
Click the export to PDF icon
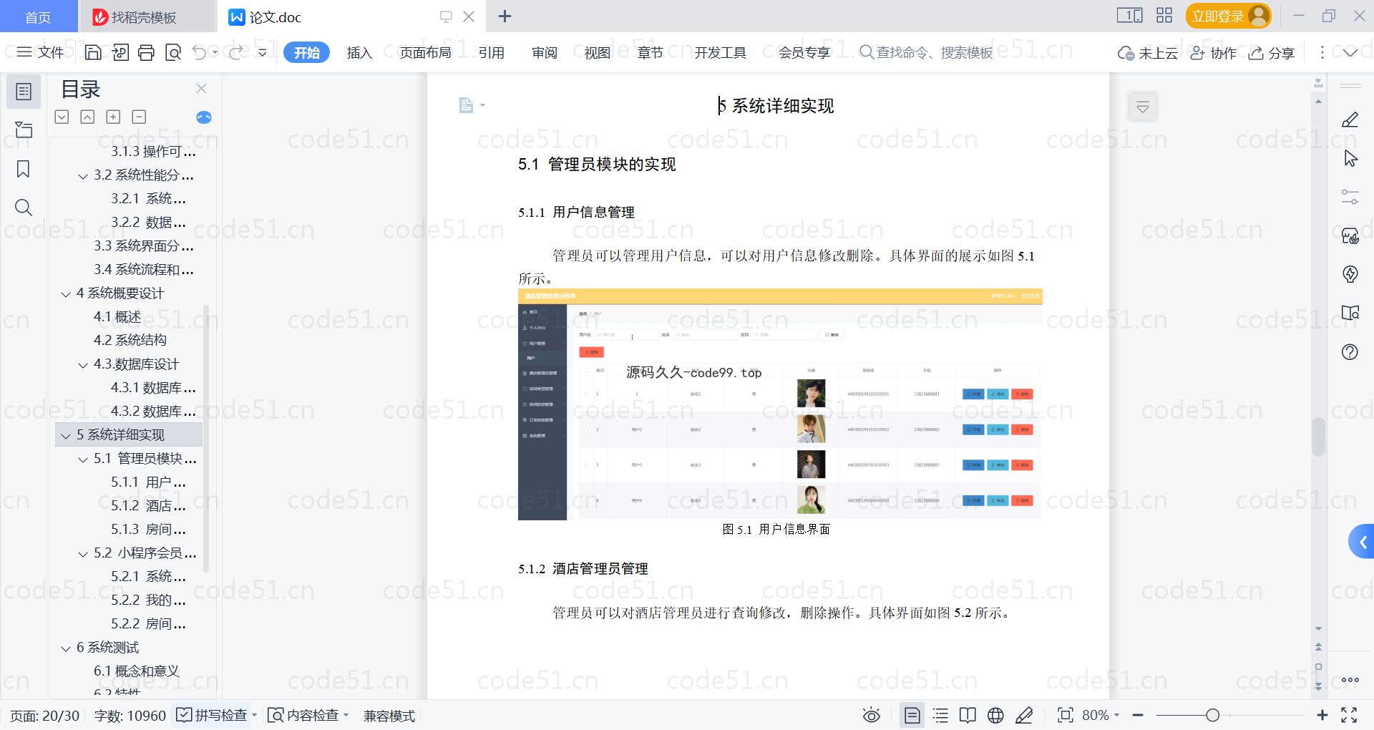coord(120,52)
